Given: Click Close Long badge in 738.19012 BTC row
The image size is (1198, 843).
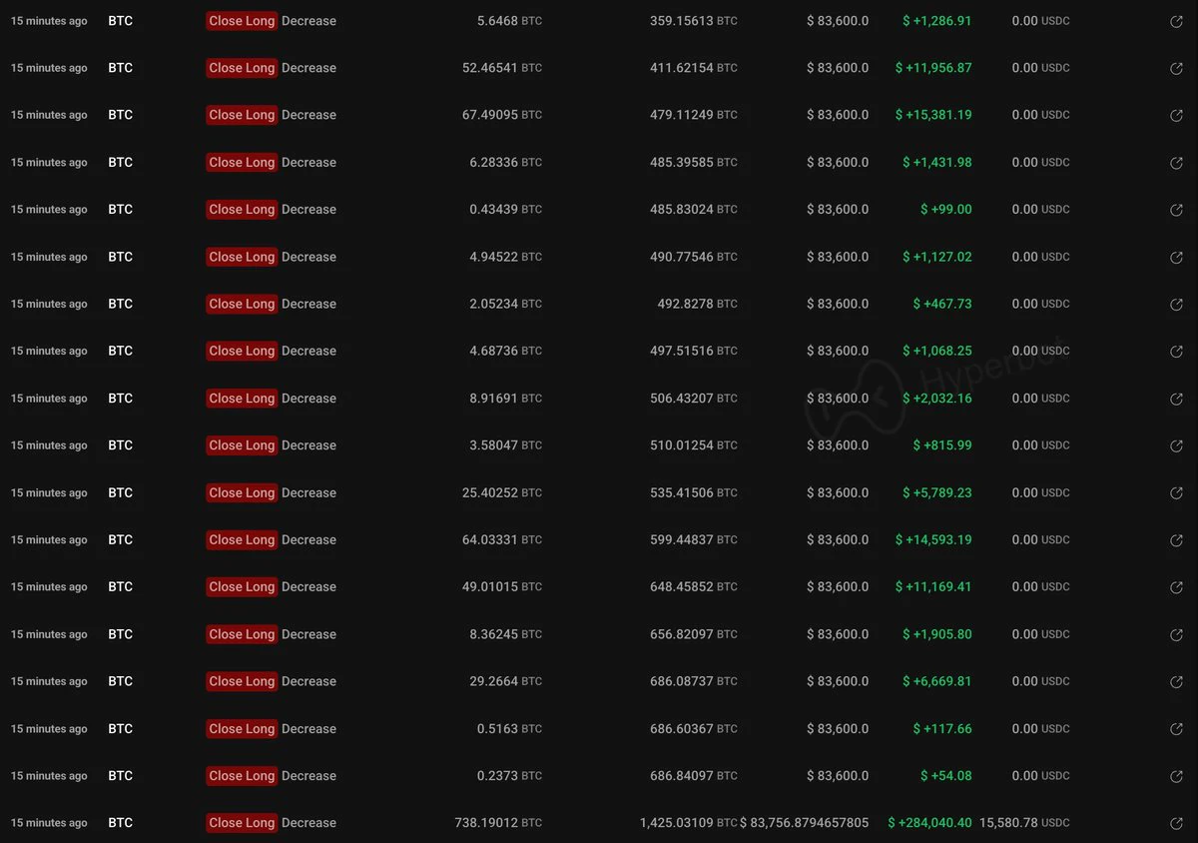Looking at the screenshot, I should (242, 823).
